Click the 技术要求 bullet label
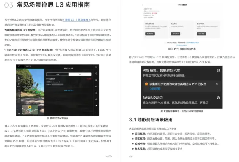This screenshot has height=162, width=239. point(141,149)
